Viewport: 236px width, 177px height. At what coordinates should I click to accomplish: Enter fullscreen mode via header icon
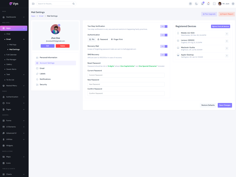click(214, 4)
